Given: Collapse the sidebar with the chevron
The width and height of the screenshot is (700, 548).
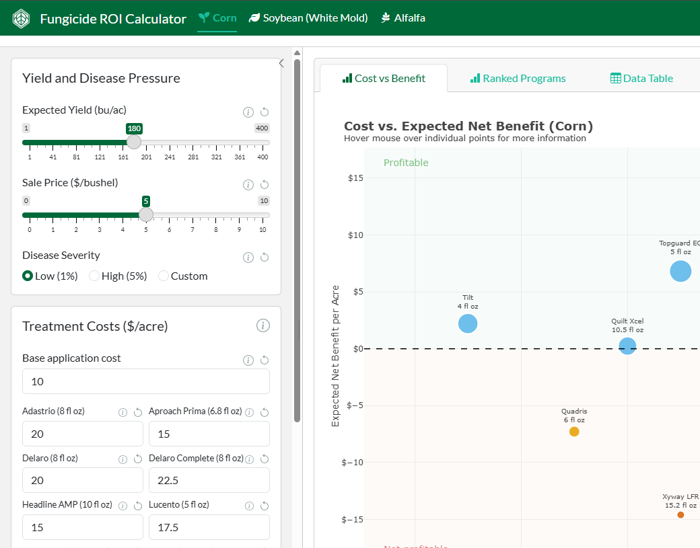Looking at the screenshot, I should point(281,63).
